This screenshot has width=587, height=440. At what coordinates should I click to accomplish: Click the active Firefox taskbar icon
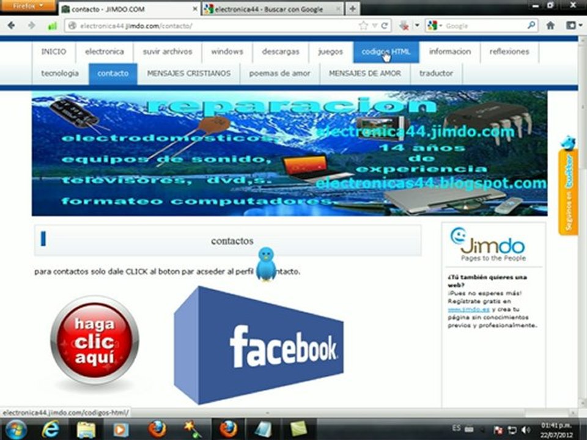click(x=228, y=429)
